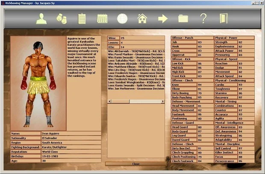Click the 'High Kick' attribute label
This screenshot has width=265, height=174.
[x=184, y=72]
